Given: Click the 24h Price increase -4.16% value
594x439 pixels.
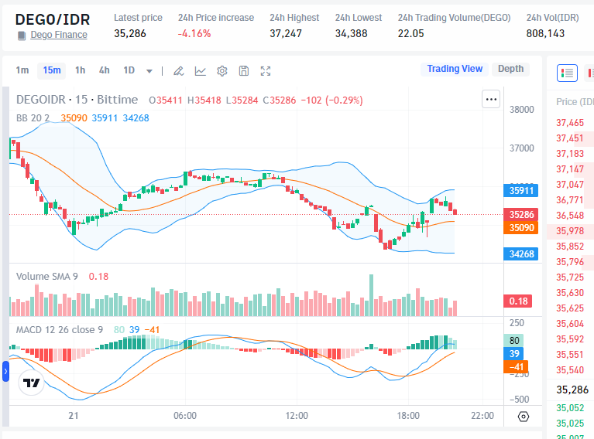Looking at the screenshot, I should 194,34.
